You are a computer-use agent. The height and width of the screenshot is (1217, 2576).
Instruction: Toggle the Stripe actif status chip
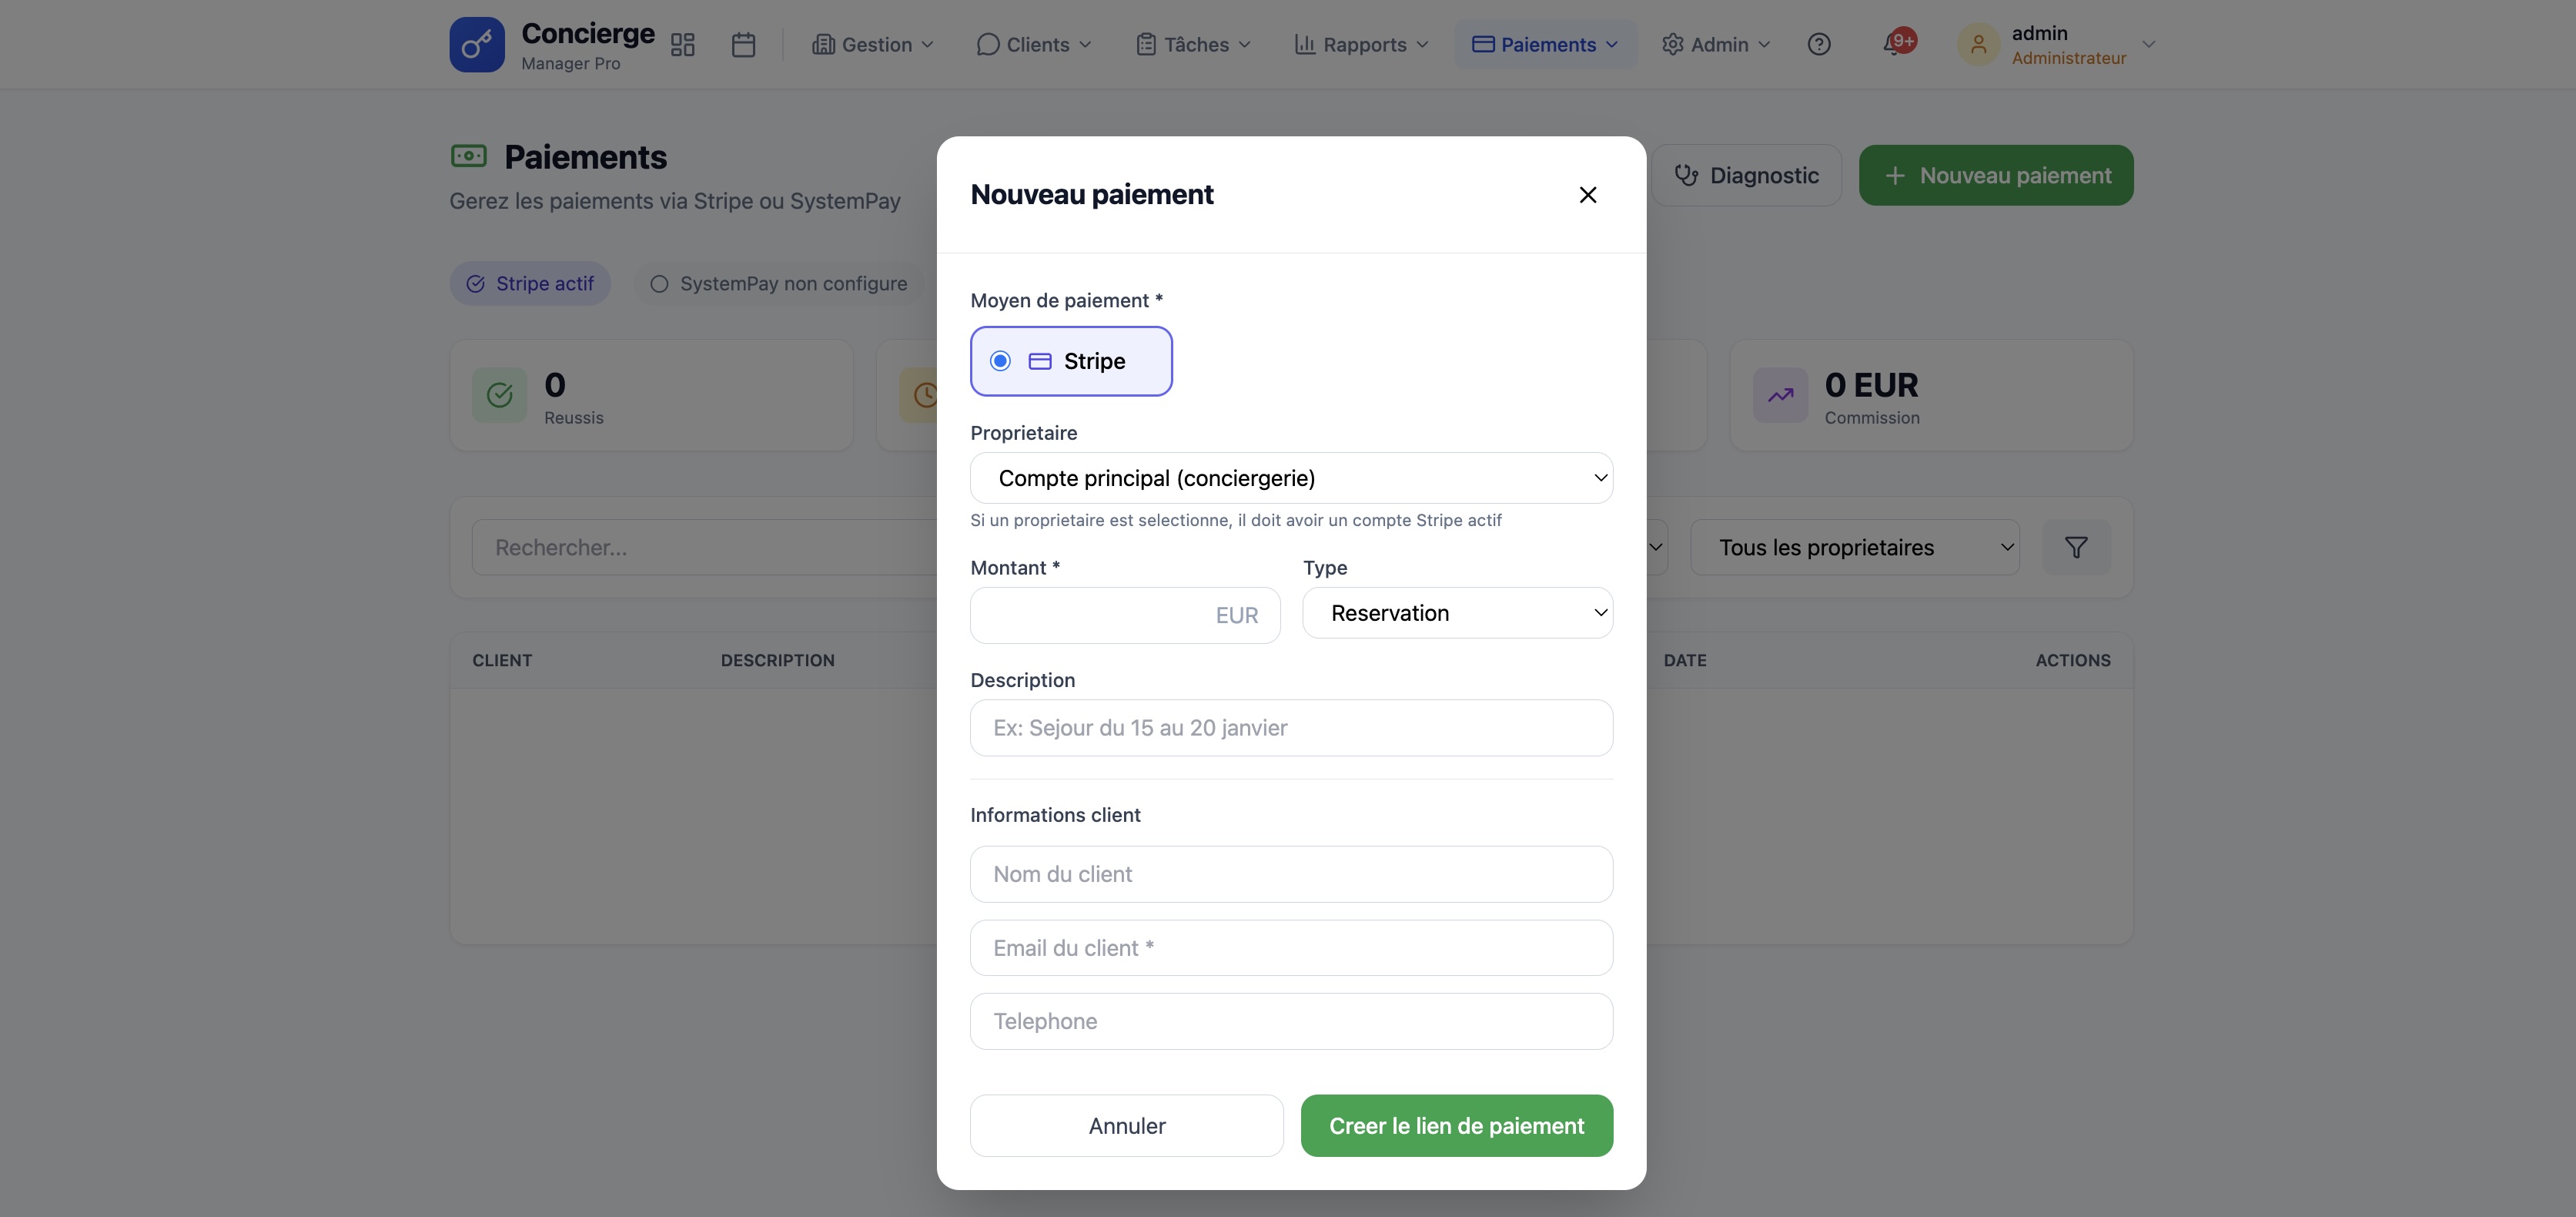(530, 284)
